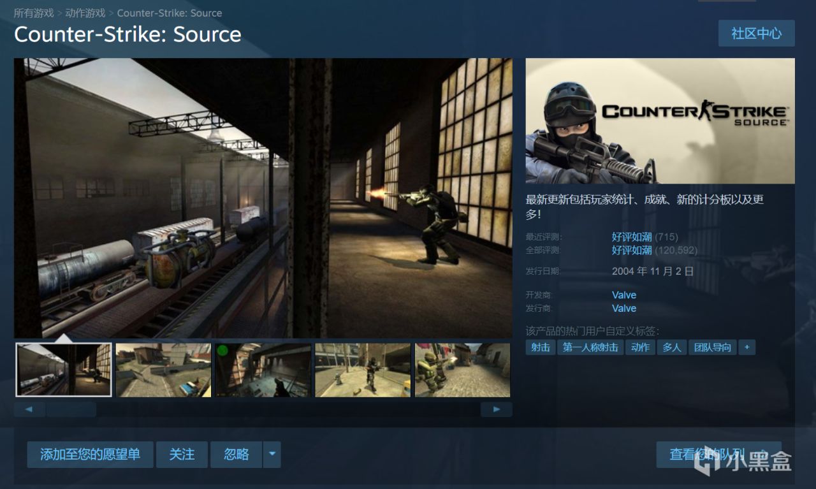Click the left arrow of screenshot strip

tap(30, 409)
